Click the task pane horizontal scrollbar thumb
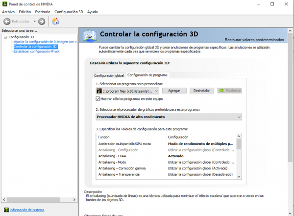 [x=33, y=199]
